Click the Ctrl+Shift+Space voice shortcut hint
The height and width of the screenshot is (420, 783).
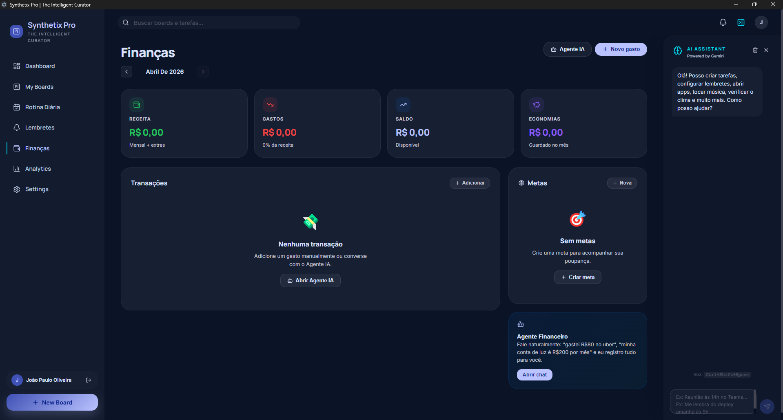(x=728, y=375)
